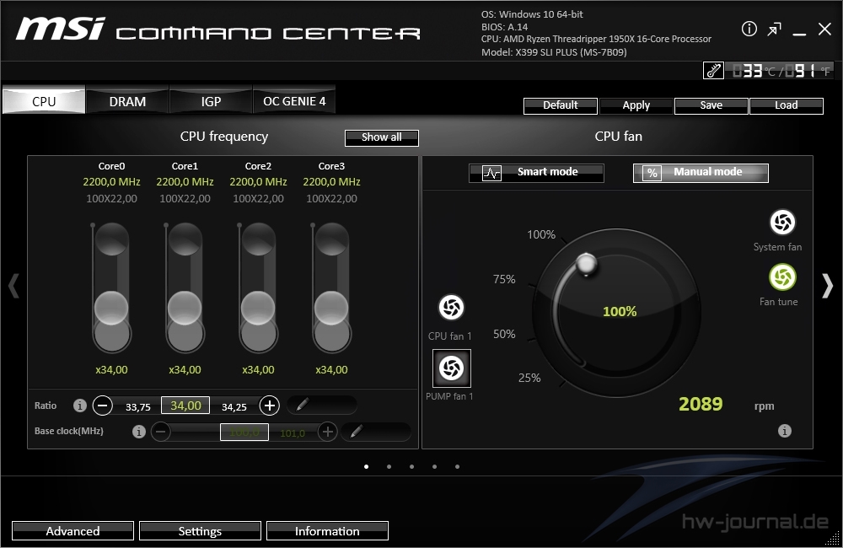Click the Core1 slider knob
Screen dimensions: 843x548
[x=185, y=309]
